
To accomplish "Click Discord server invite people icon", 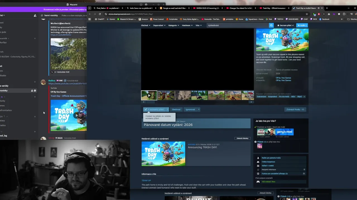I will [x=35, y=16].
